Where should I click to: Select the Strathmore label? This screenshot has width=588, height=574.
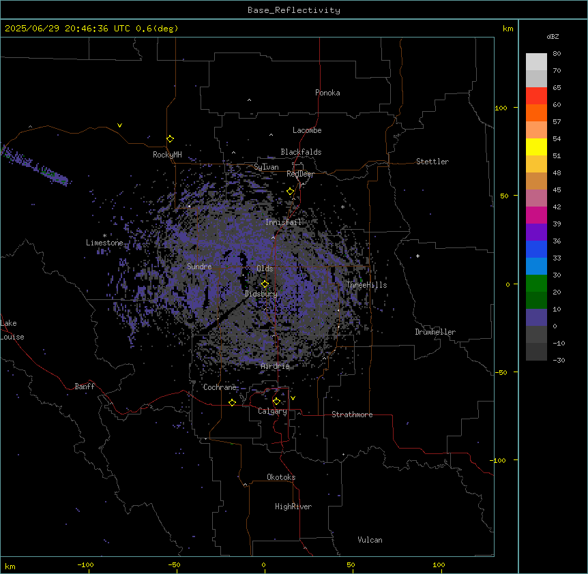click(352, 414)
